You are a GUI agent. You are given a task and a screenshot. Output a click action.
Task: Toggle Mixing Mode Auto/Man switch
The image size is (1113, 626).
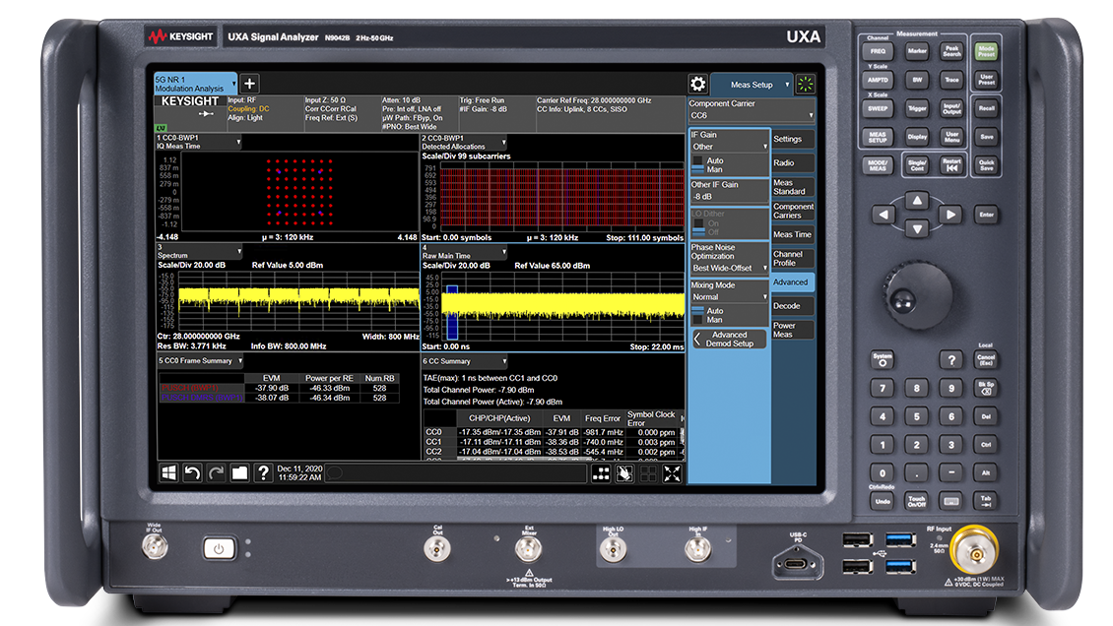pyautogui.click(x=698, y=316)
